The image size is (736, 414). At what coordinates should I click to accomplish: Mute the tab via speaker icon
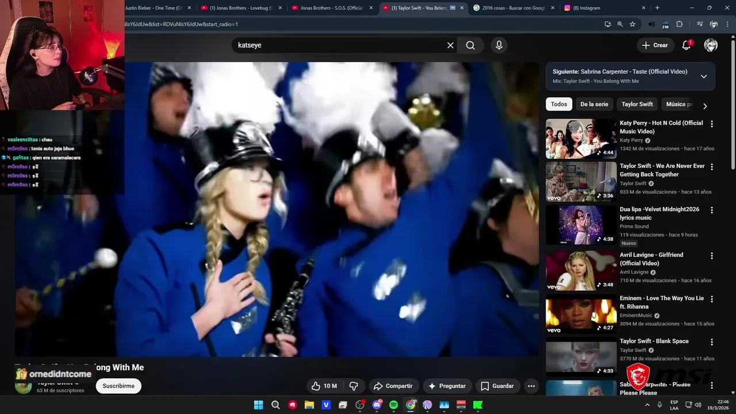coord(651,24)
